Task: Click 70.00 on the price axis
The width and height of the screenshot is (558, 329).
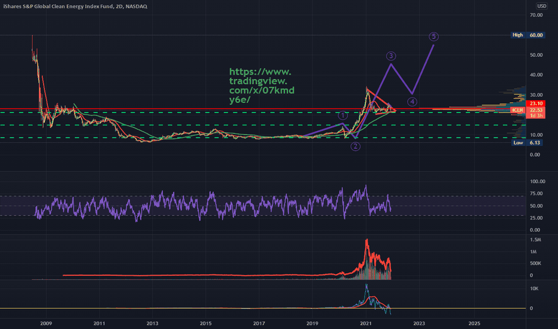Action: pyautogui.click(x=536, y=15)
